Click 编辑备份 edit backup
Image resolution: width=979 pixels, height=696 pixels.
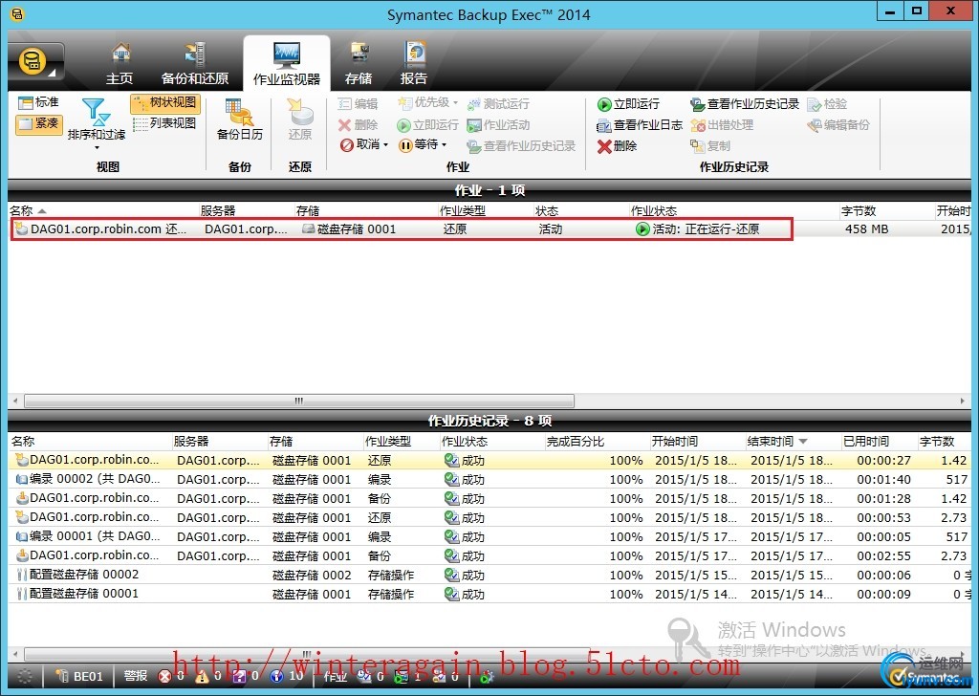(838, 125)
